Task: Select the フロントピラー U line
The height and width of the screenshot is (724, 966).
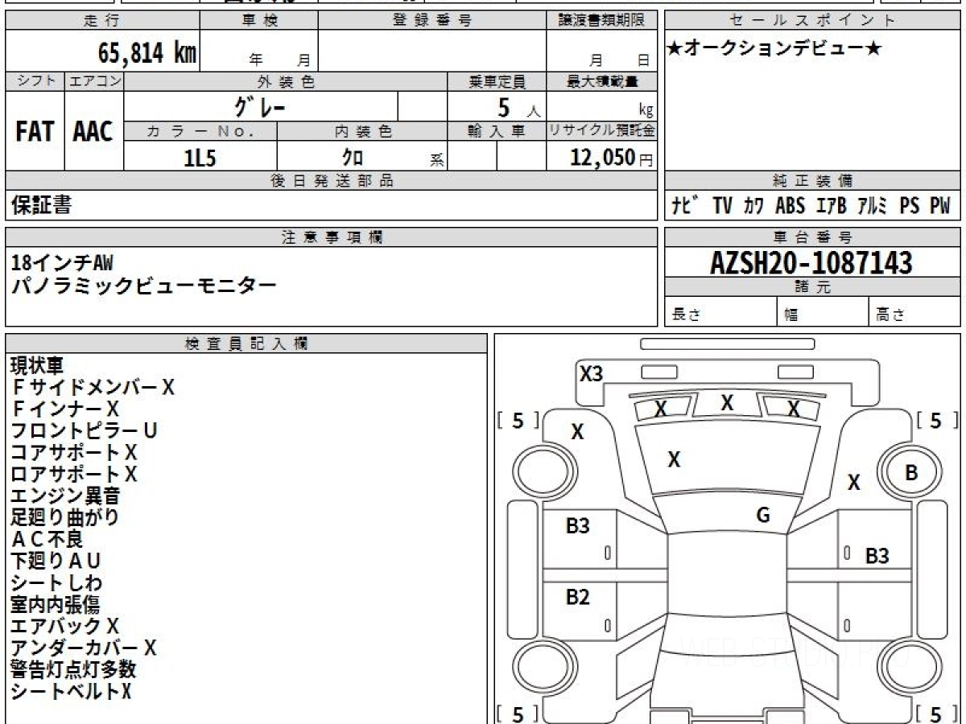Action: pos(84,431)
